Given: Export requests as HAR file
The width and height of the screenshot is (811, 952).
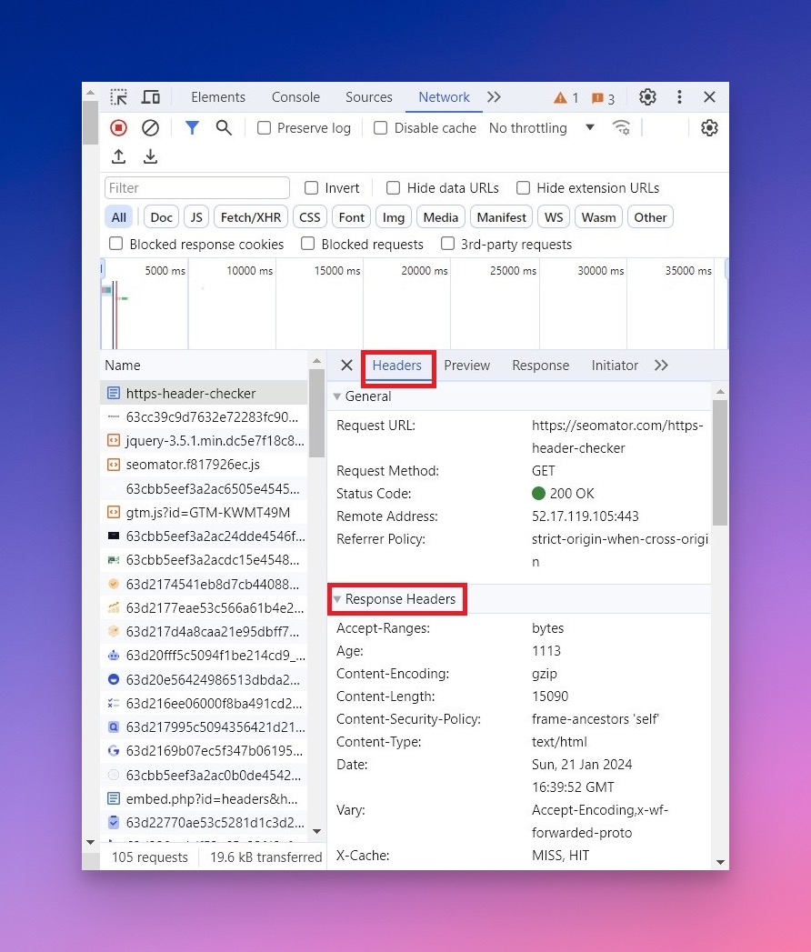Looking at the screenshot, I should [x=150, y=156].
